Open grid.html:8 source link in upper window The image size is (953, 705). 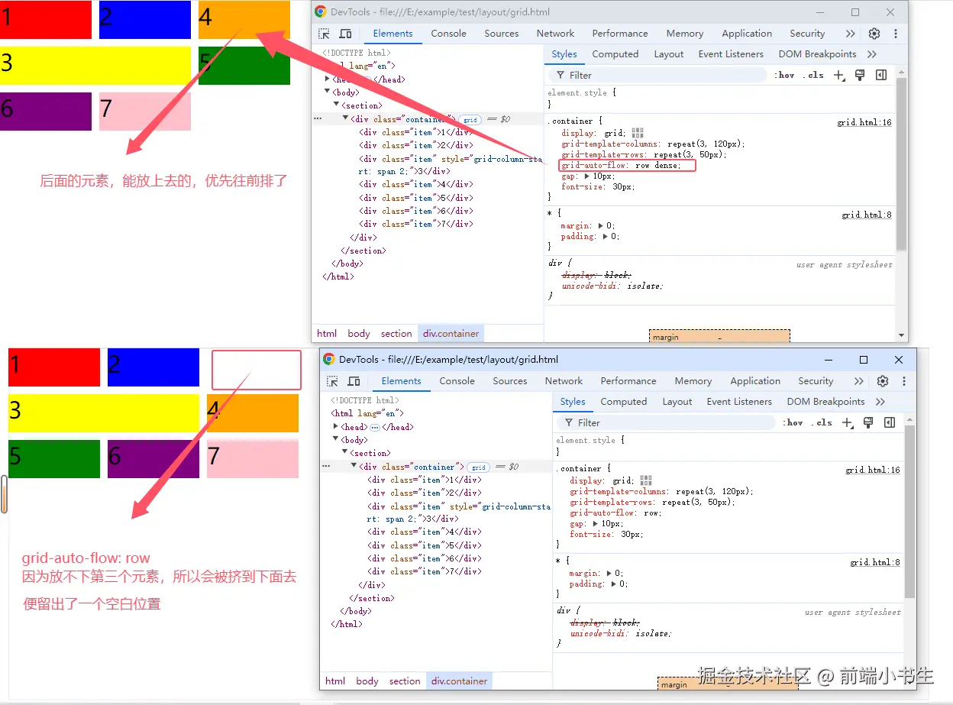867,215
